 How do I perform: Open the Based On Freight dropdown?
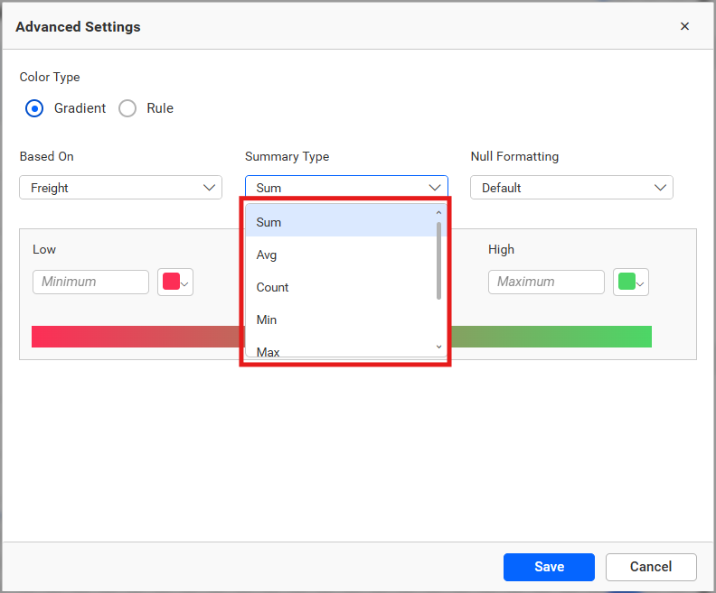tap(120, 188)
